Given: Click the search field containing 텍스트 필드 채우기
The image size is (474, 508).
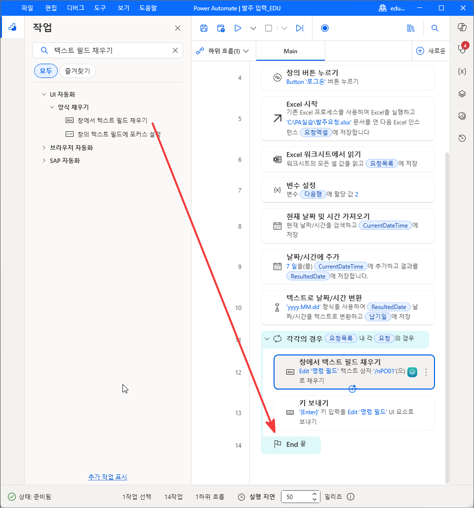Looking at the screenshot, I should [x=108, y=50].
